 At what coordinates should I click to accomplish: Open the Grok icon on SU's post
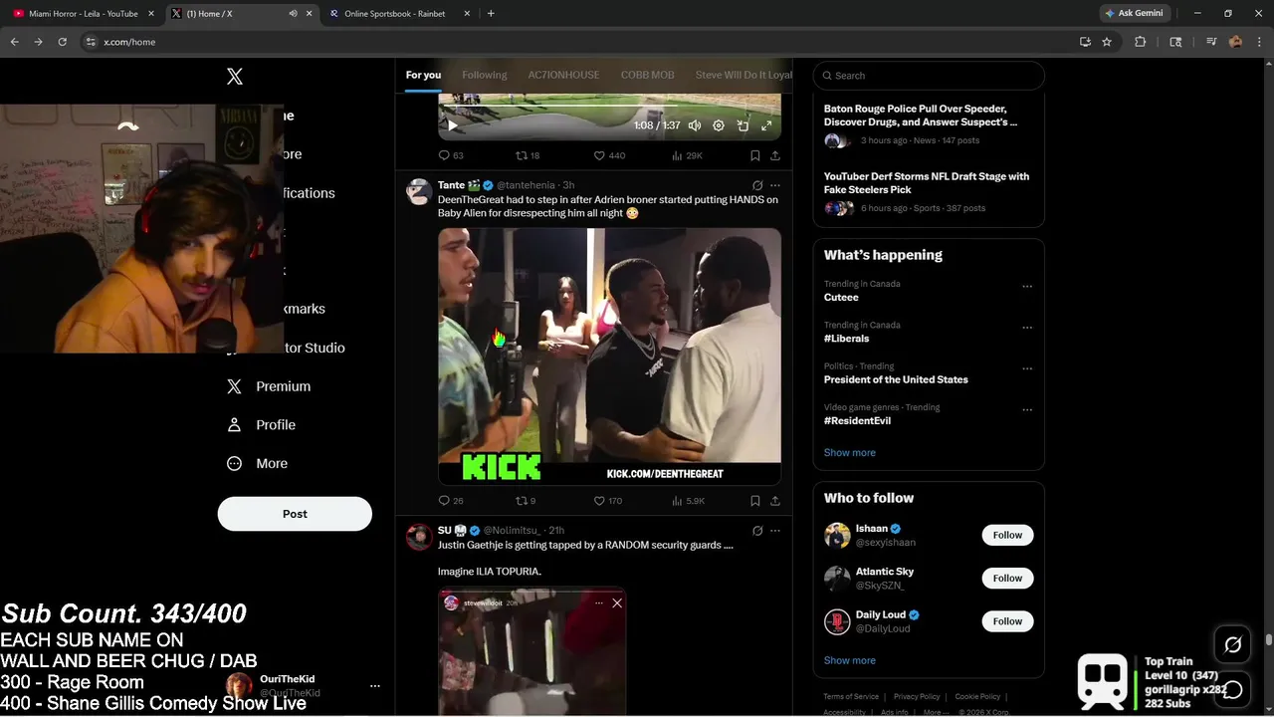[757, 531]
